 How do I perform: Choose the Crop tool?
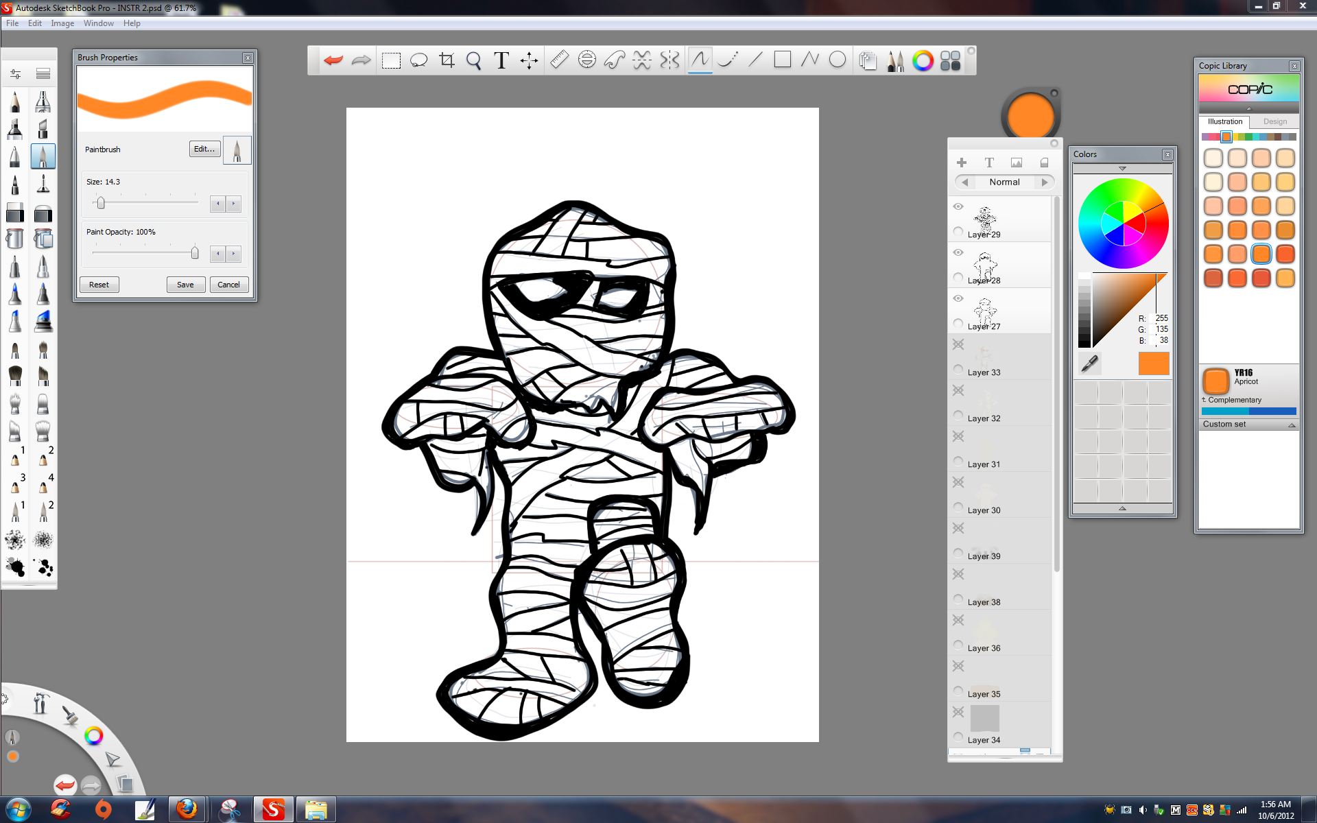tap(447, 60)
